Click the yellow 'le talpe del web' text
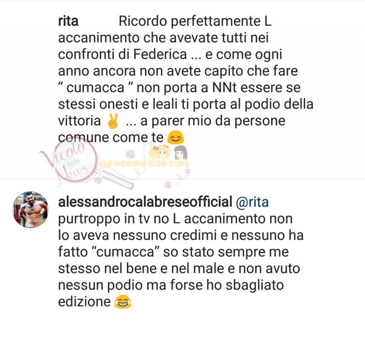This screenshot has height=348, width=365. point(144,163)
